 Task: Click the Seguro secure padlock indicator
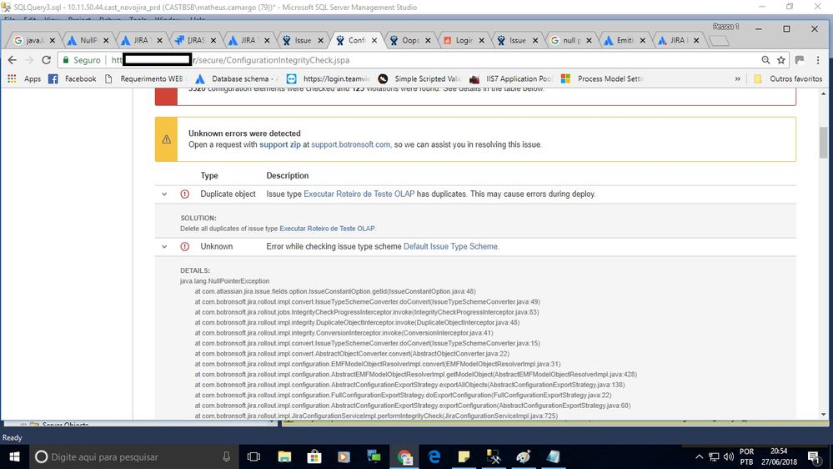pos(81,60)
